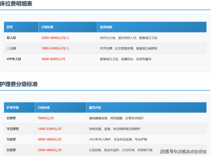211x156 pixels.
Task: Select the 失智型 care level row
Action: (x=11, y=150)
